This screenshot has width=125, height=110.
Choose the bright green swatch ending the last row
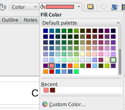click(x=76, y=72)
